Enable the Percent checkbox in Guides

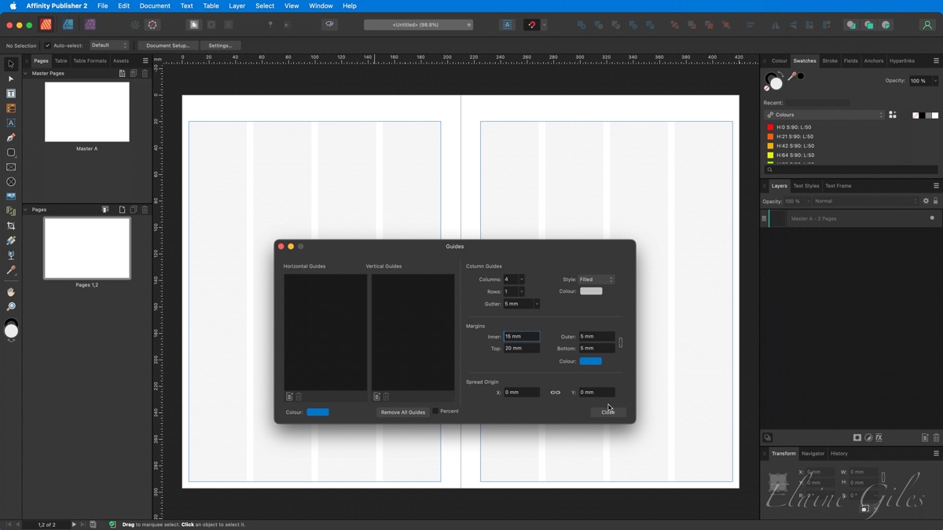tap(435, 411)
